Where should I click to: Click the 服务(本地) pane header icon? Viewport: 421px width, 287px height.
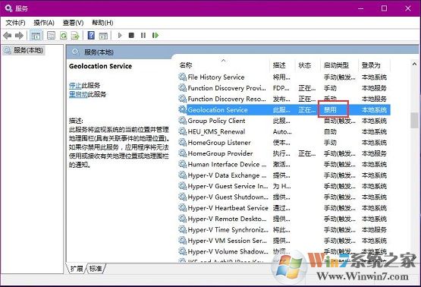(x=75, y=52)
